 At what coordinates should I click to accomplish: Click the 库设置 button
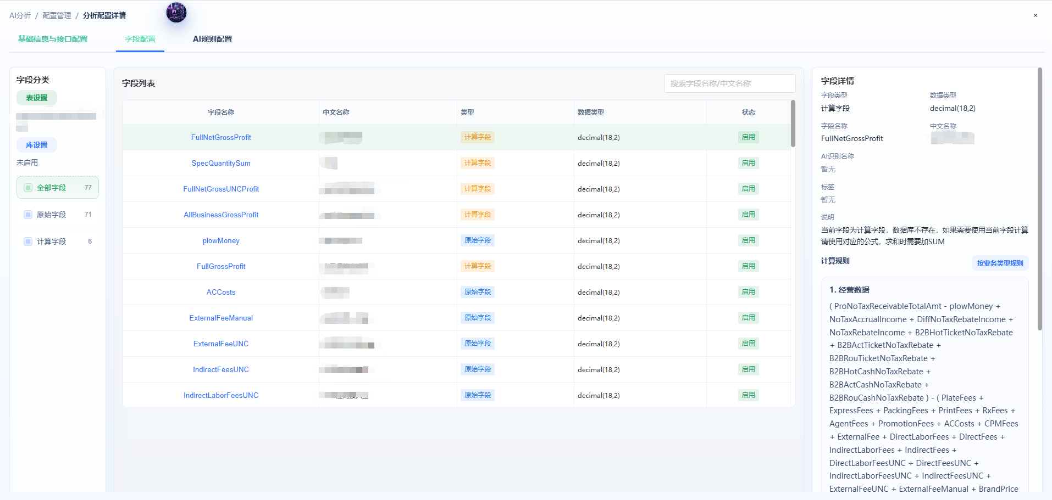(x=37, y=145)
